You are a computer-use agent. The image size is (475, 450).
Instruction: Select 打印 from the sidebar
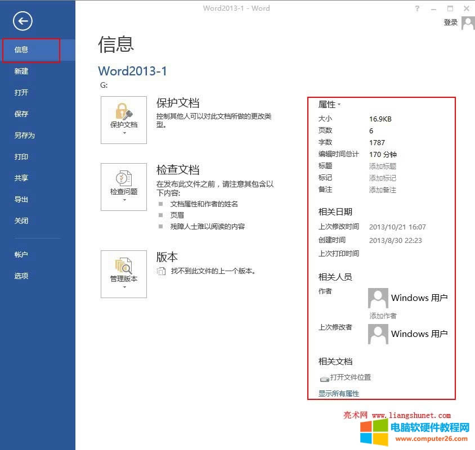tap(21, 157)
